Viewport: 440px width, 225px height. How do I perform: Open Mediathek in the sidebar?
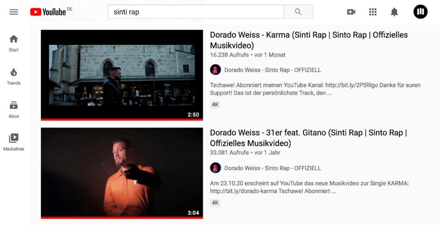pyautogui.click(x=14, y=142)
